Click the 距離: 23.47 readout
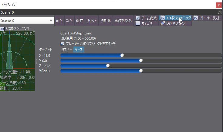 coord(11,88)
